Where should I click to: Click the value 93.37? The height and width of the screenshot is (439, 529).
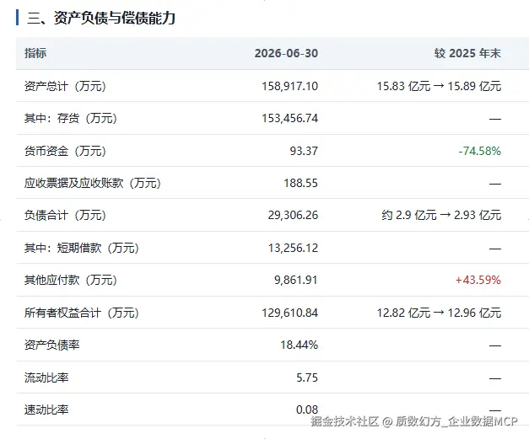(x=304, y=151)
